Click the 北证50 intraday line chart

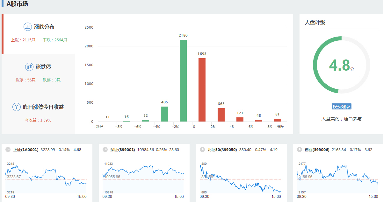240,178
